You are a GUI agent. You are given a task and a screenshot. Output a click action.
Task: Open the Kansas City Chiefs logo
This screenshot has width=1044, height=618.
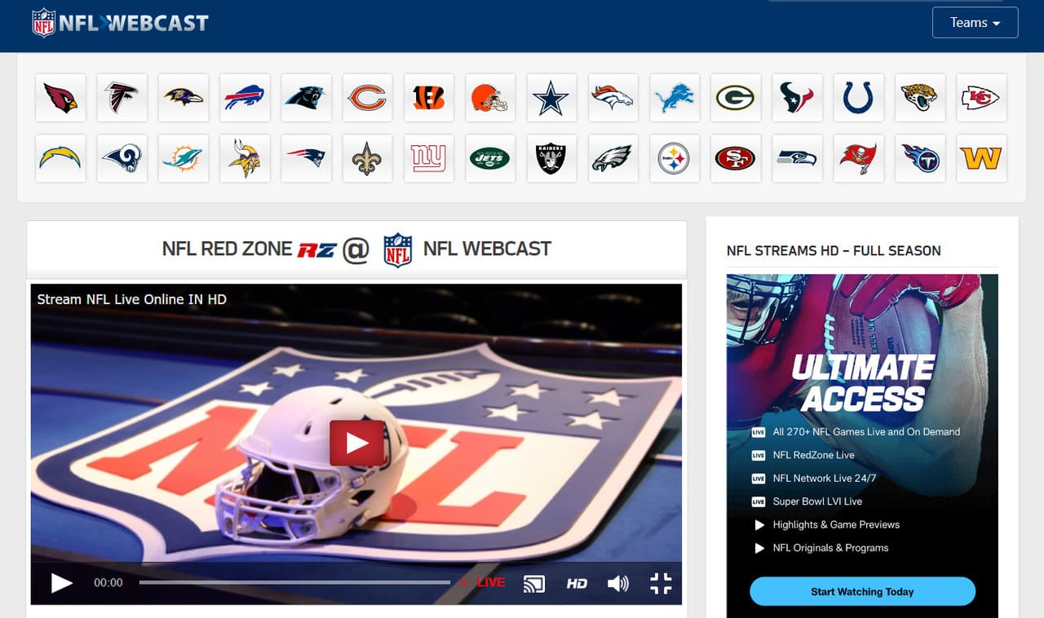point(981,98)
